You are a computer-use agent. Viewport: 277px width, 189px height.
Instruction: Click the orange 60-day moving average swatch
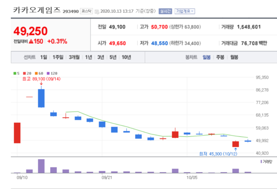pyautogui.click(x=36, y=73)
